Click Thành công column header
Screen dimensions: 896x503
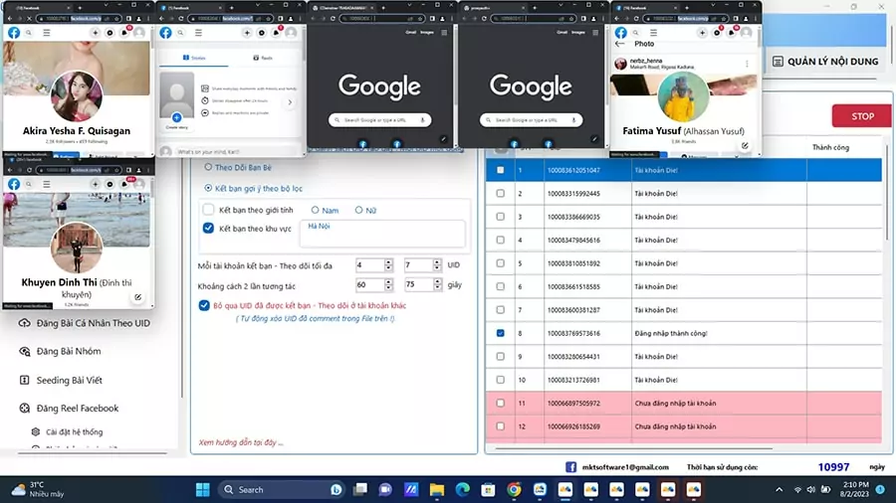(x=830, y=147)
